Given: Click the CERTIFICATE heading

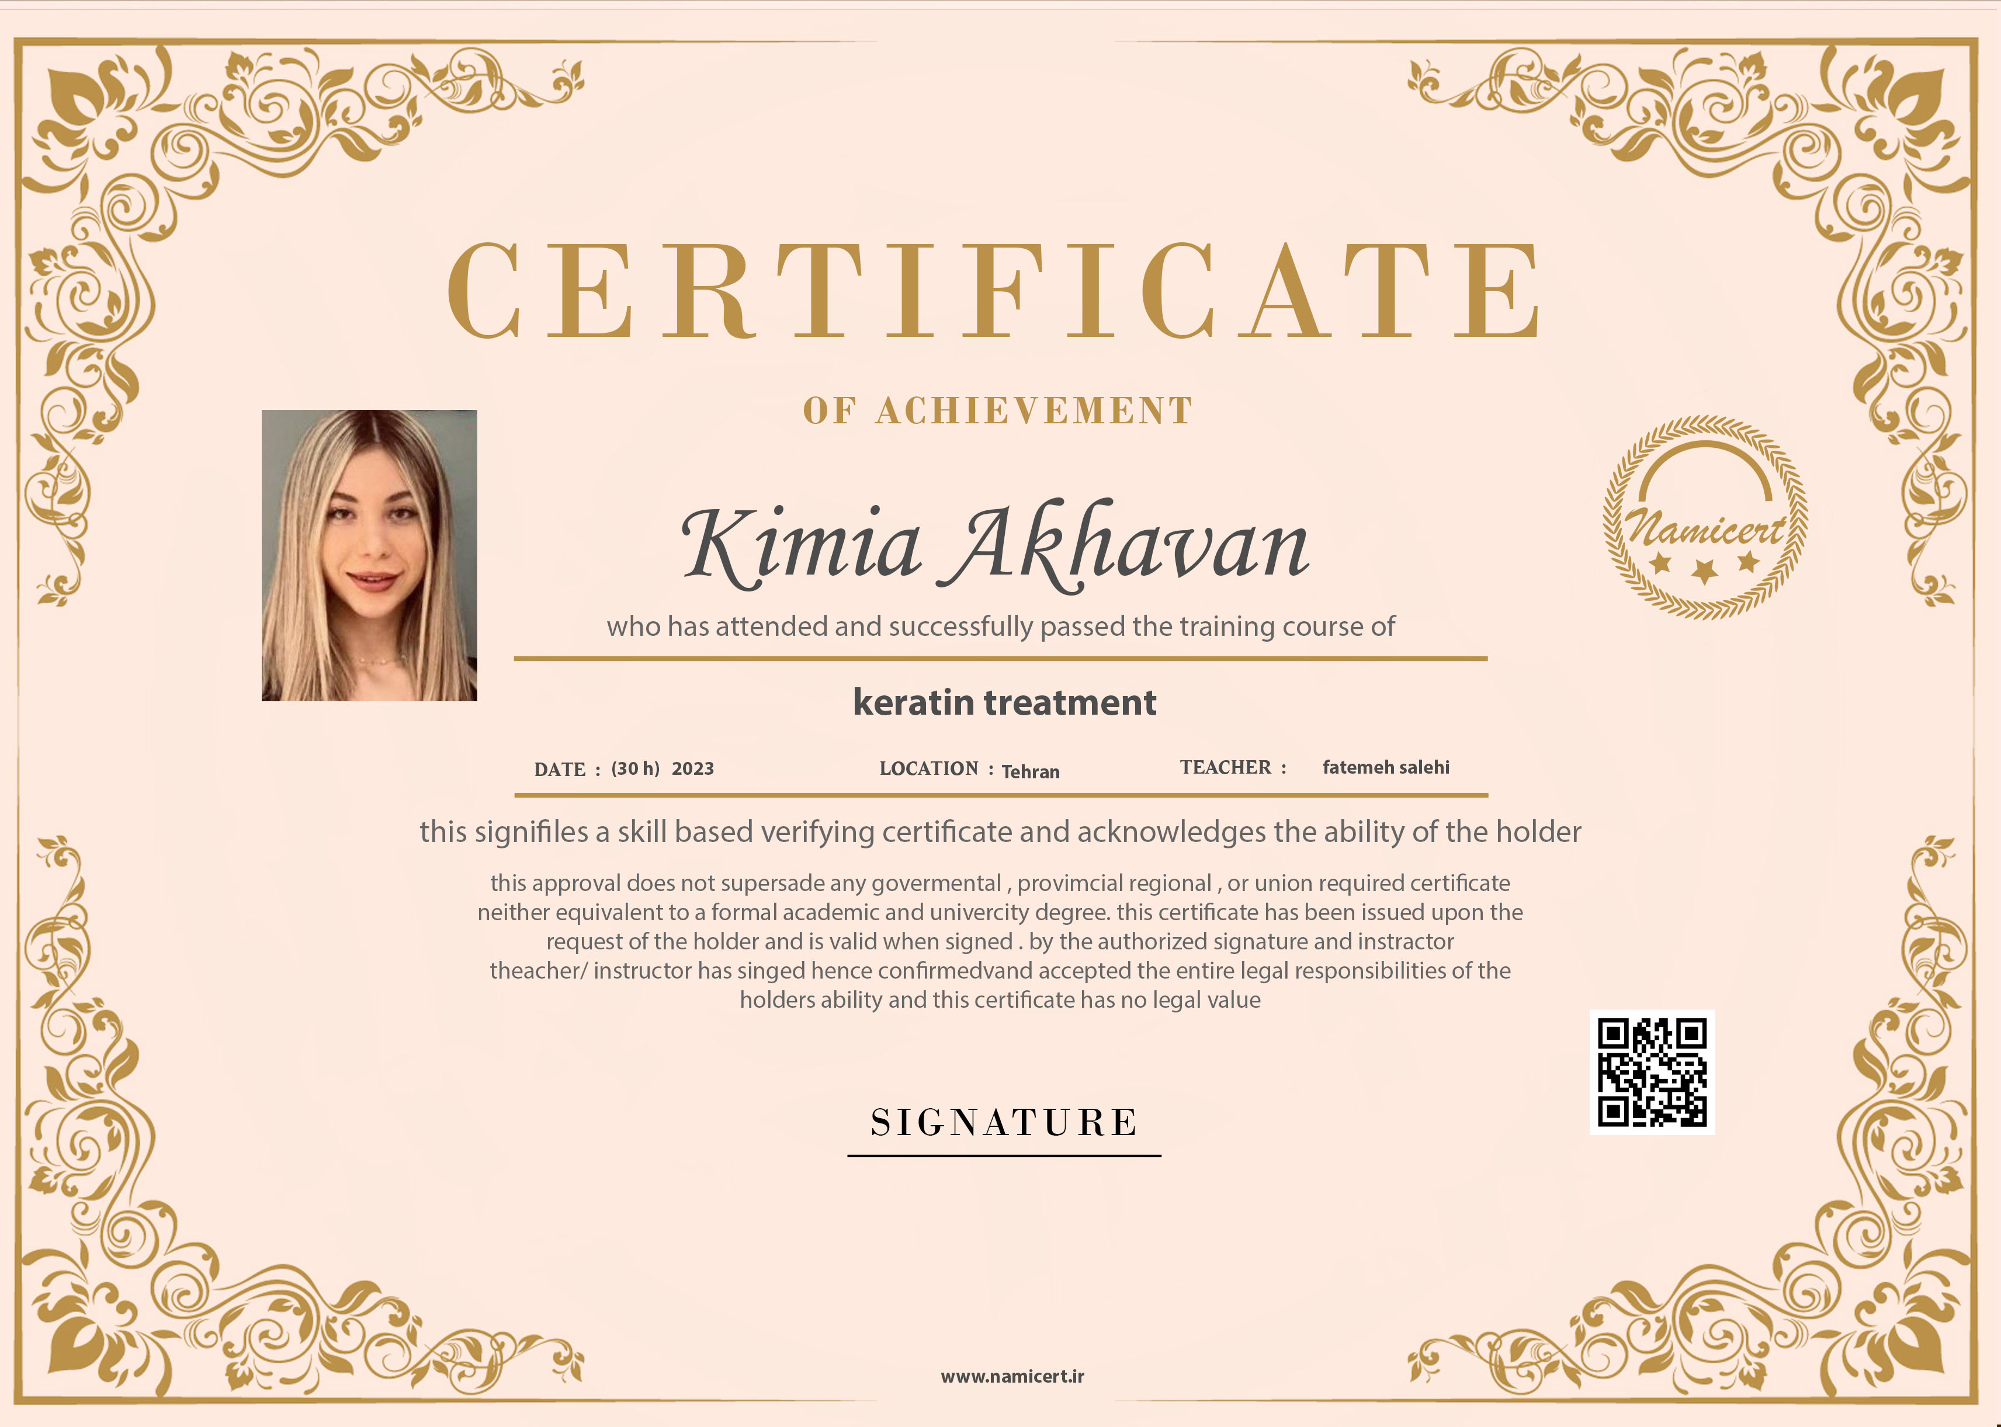Looking at the screenshot, I should [x=993, y=292].
